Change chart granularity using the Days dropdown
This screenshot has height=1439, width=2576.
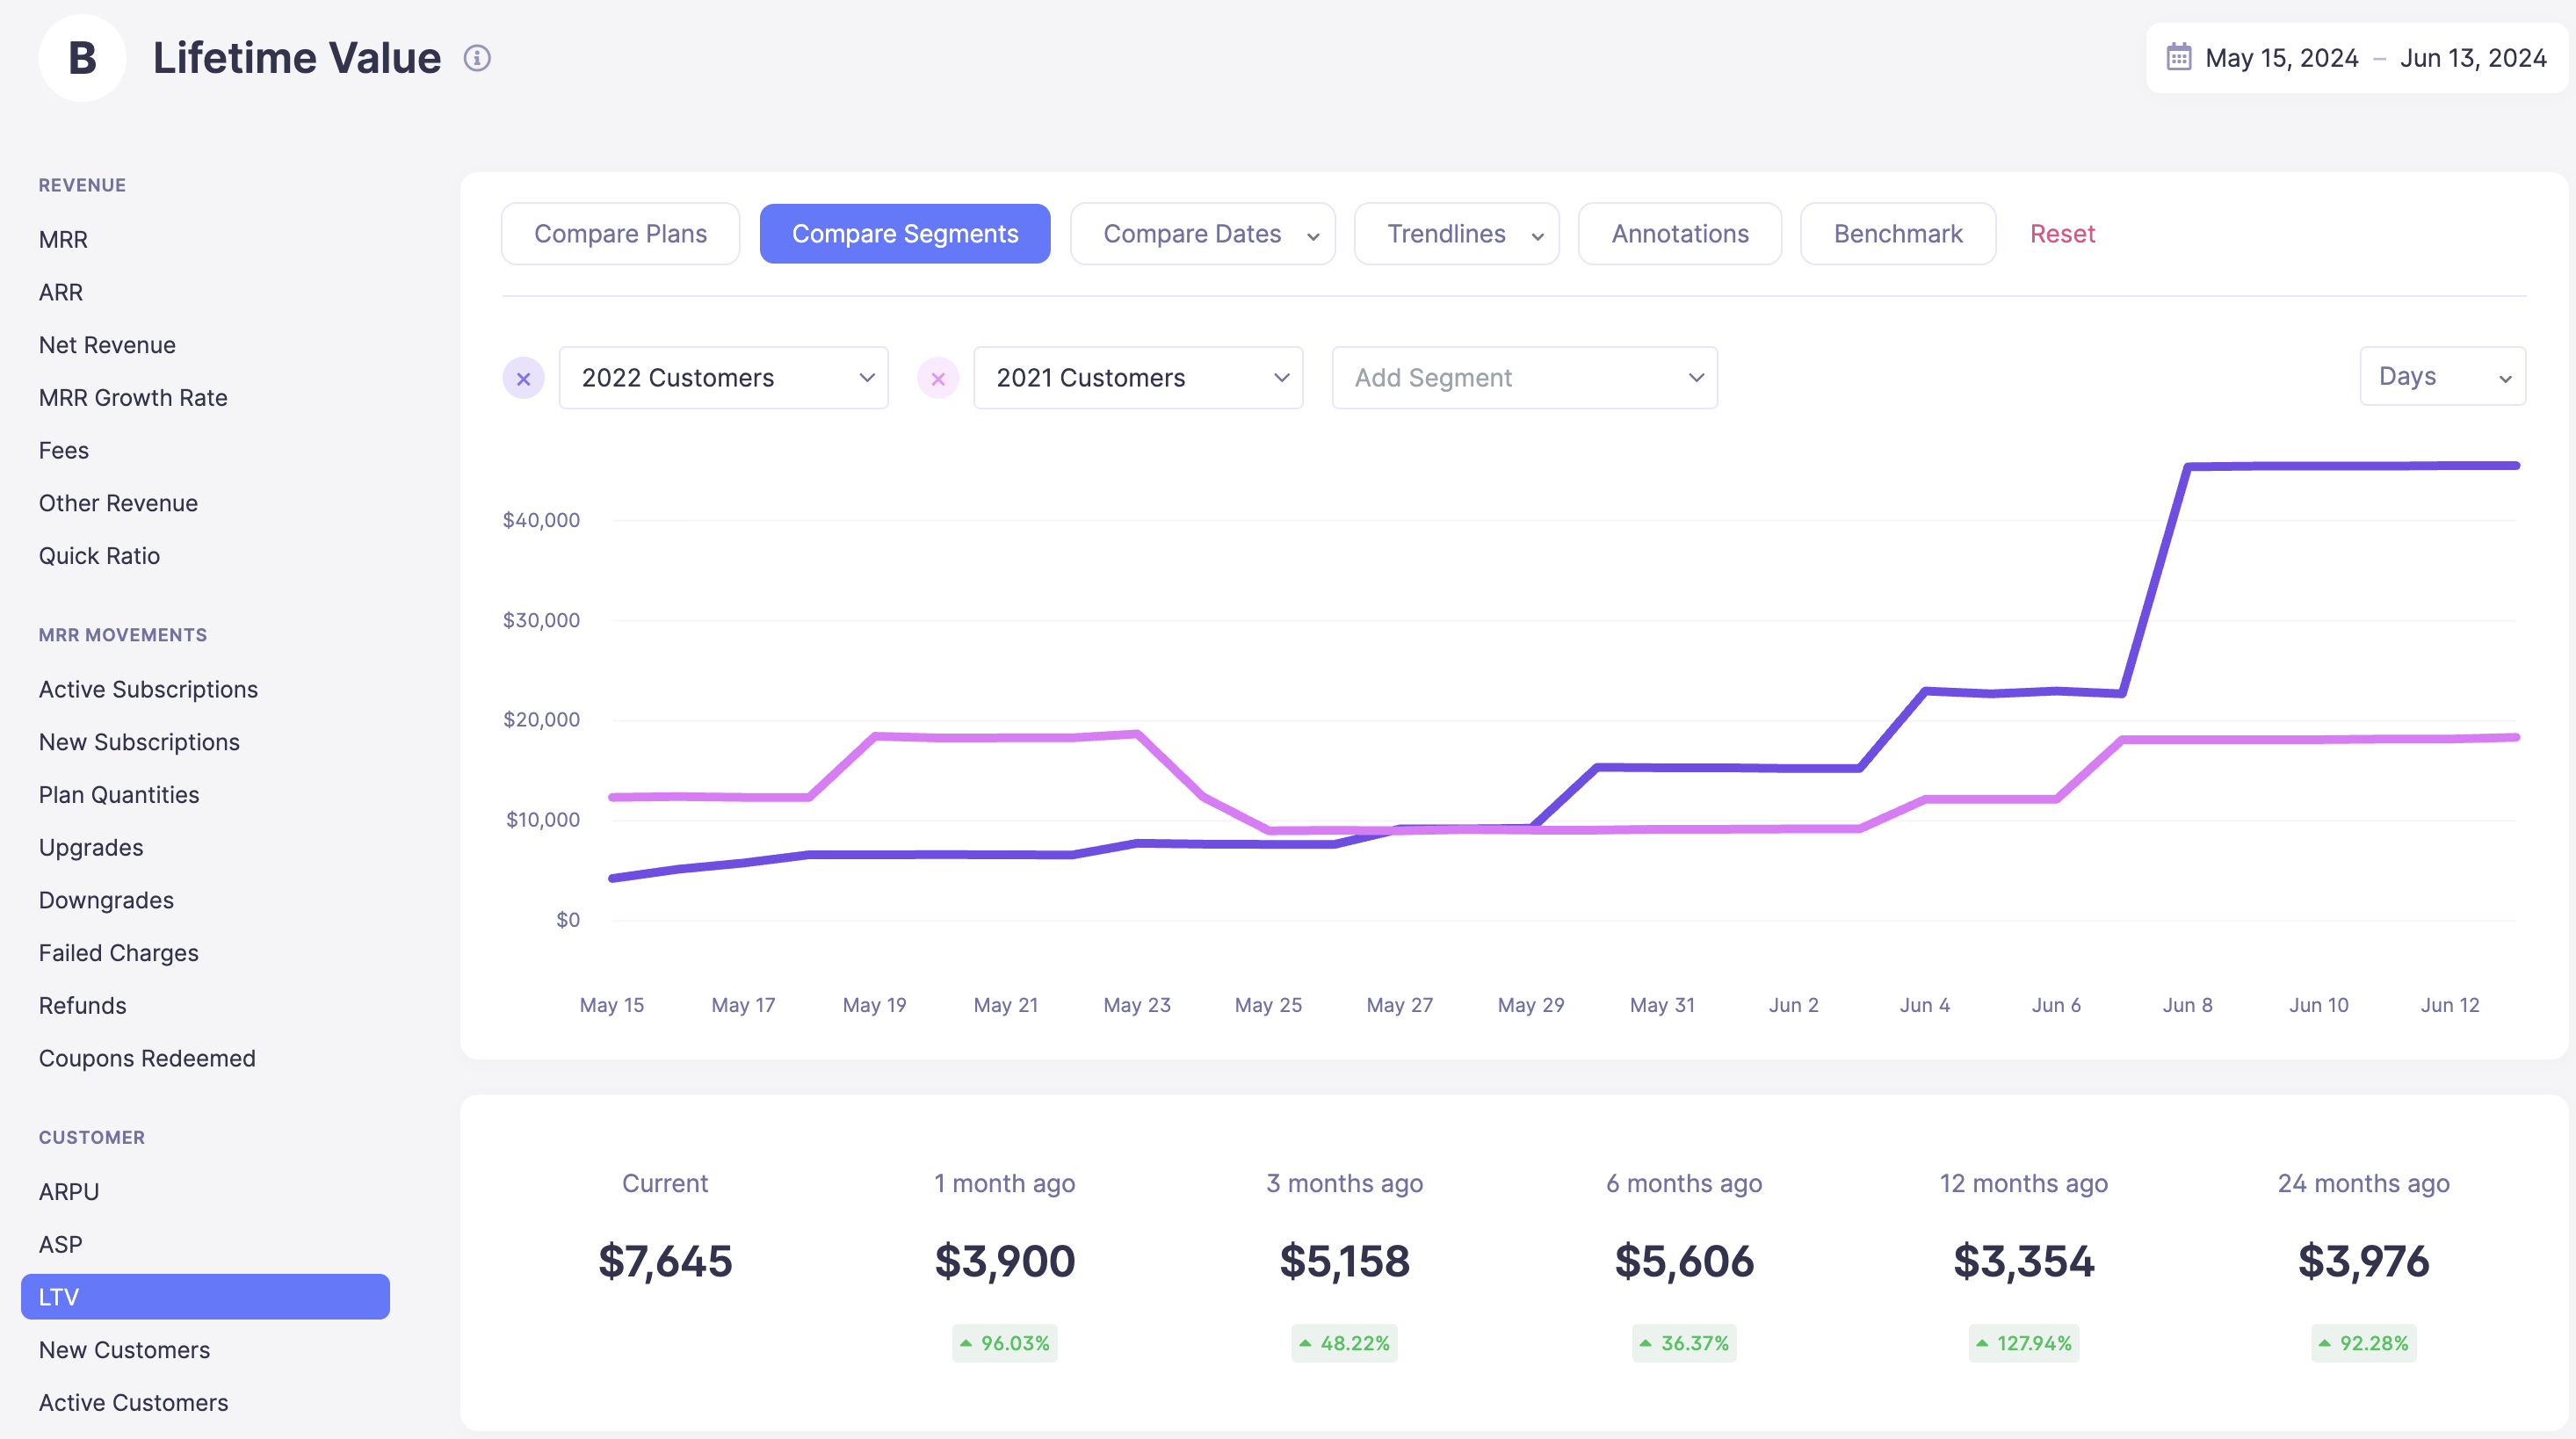[x=2443, y=376]
